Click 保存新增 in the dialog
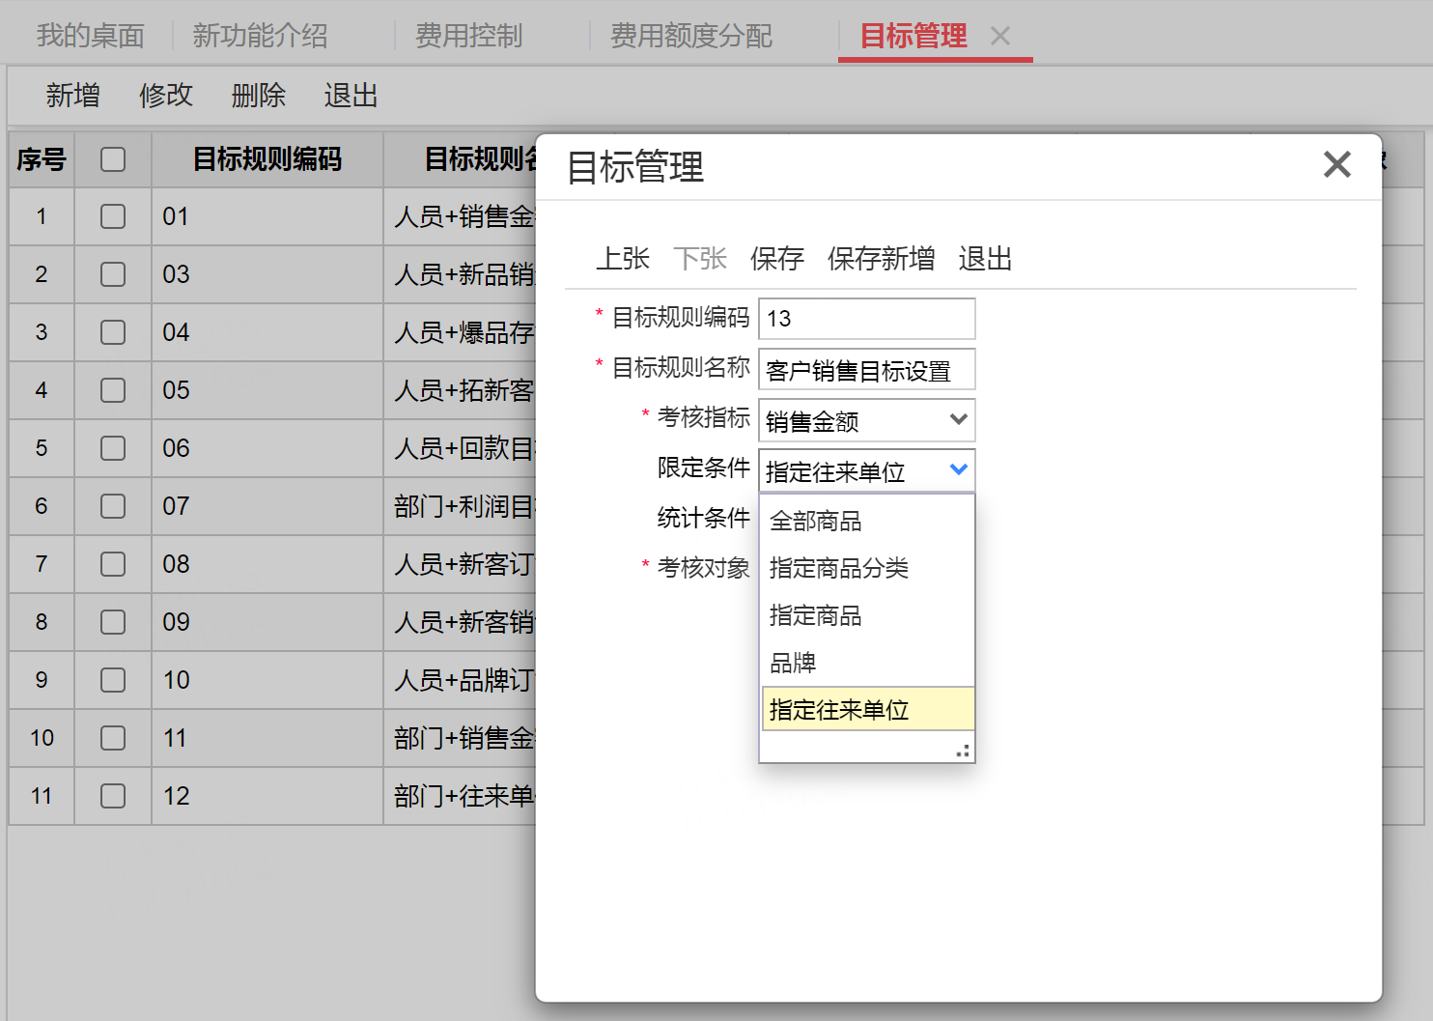This screenshot has height=1021, width=1433. click(x=881, y=258)
